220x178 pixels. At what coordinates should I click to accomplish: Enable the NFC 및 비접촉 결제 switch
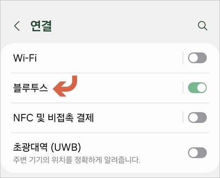198,117
